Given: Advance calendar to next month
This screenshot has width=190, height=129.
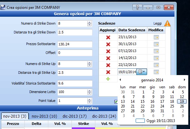Looking at the screenshot, I should [x=184, y=80].
